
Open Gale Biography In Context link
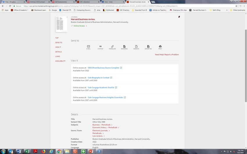[99, 78]
